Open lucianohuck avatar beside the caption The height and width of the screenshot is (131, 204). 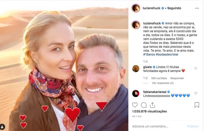pyautogui.click(x=136, y=25)
